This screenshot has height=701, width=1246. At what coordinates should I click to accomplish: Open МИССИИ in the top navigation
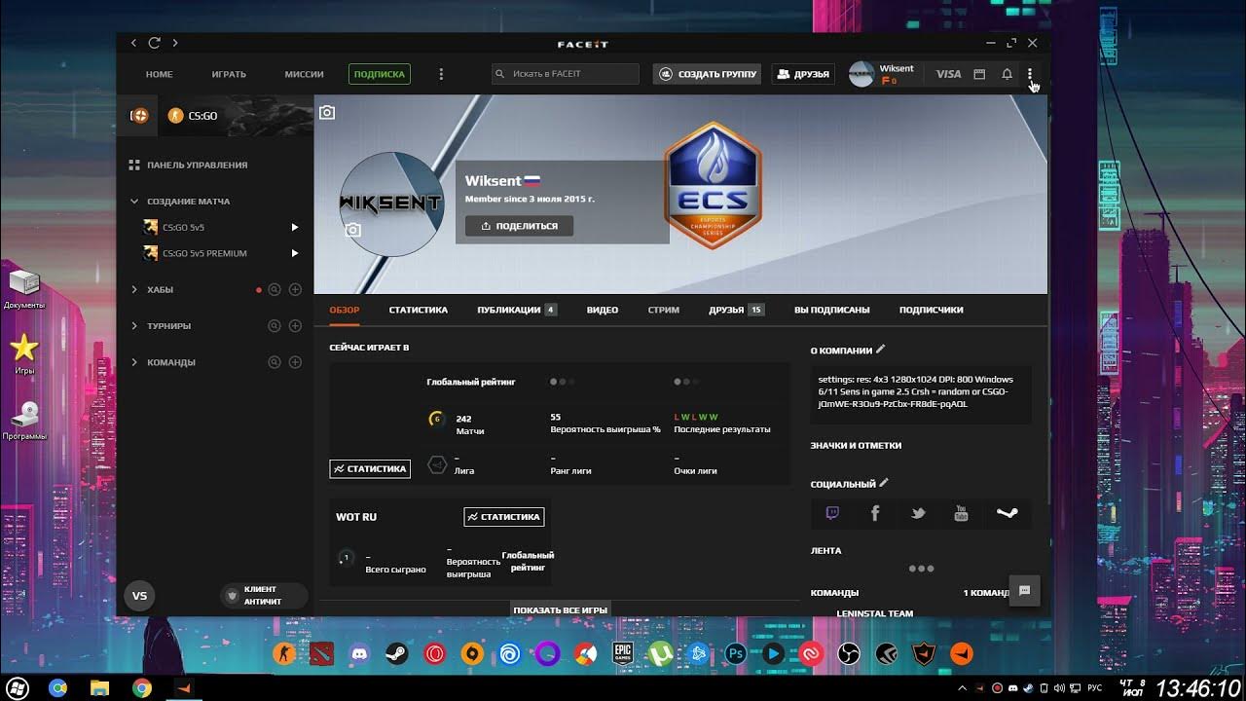click(x=305, y=74)
